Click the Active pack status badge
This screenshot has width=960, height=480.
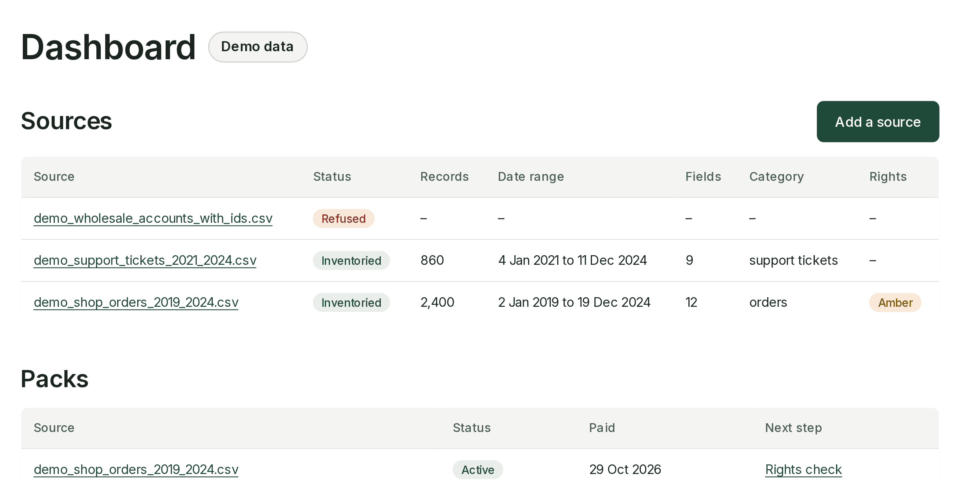[x=478, y=470]
